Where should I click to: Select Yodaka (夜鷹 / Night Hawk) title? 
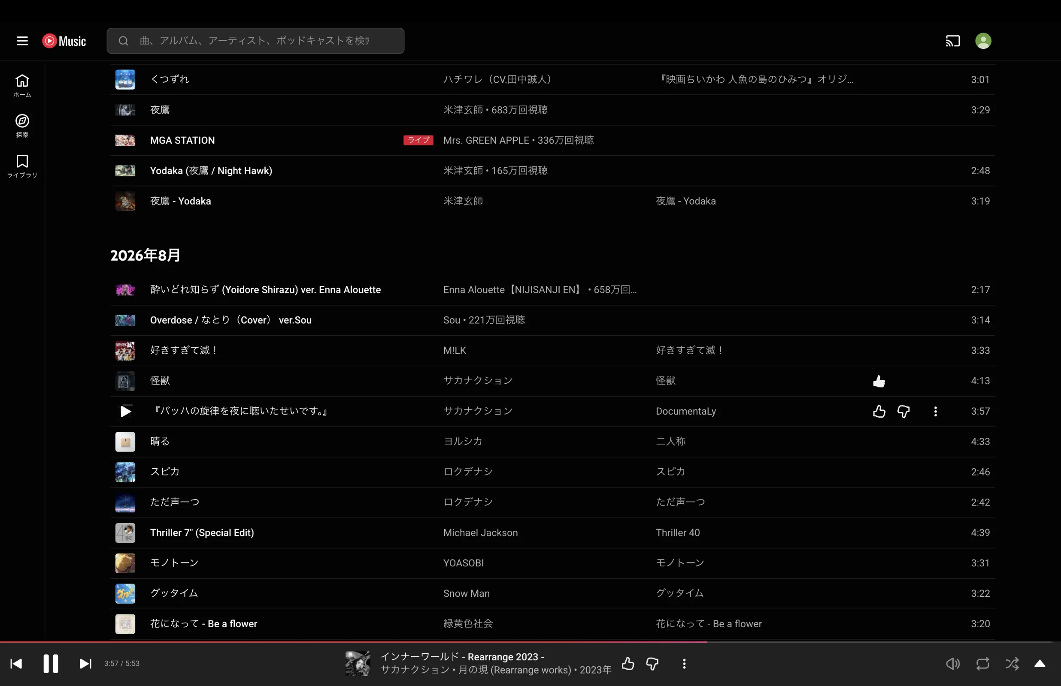[211, 171]
